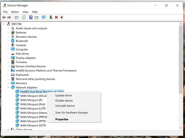The height and width of the screenshot is (138, 185).
Task: Expand the Keyboards category
Action: click(x=8, y=75)
